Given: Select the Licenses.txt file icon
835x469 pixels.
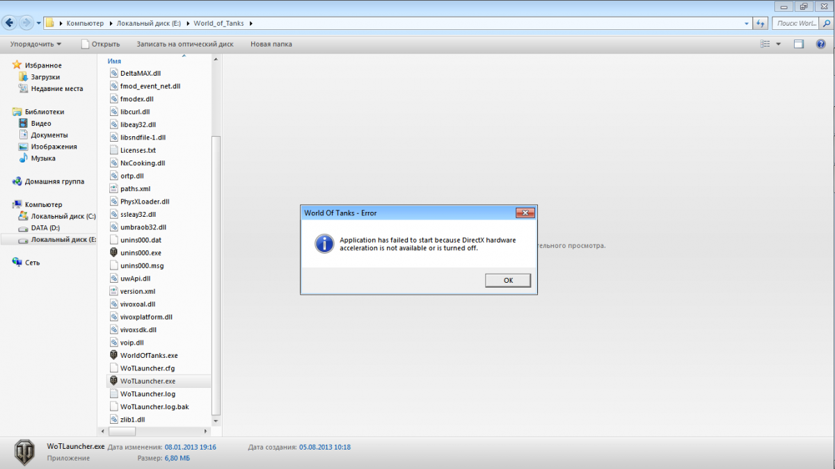Looking at the screenshot, I should (114, 150).
